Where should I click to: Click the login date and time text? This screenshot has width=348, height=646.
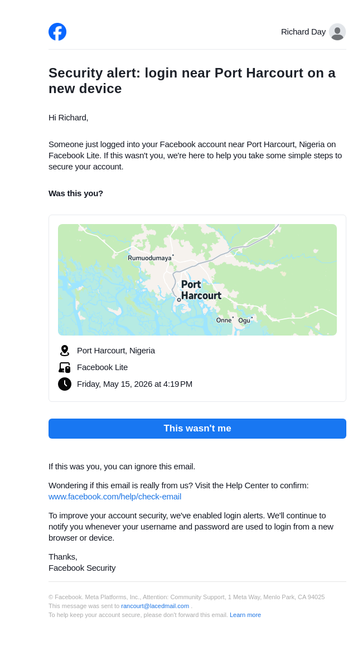tap(134, 384)
